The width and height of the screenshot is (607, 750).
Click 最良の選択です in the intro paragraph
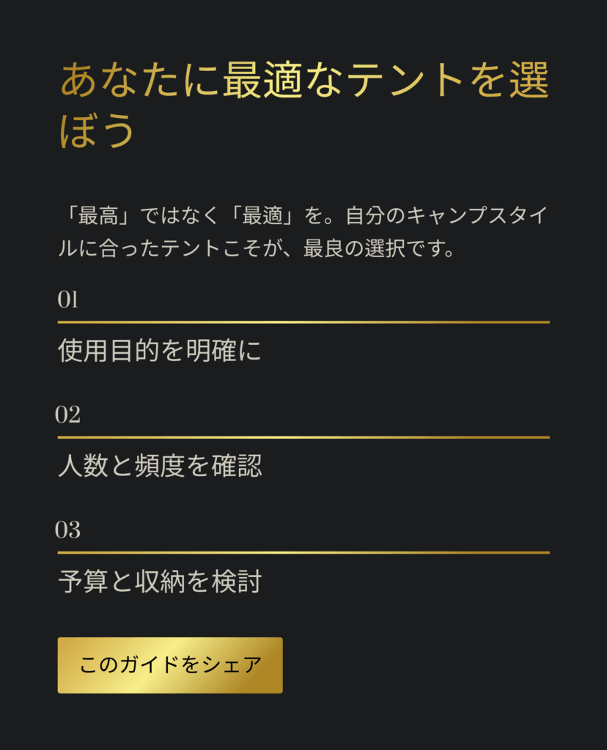(x=380, y=248)
